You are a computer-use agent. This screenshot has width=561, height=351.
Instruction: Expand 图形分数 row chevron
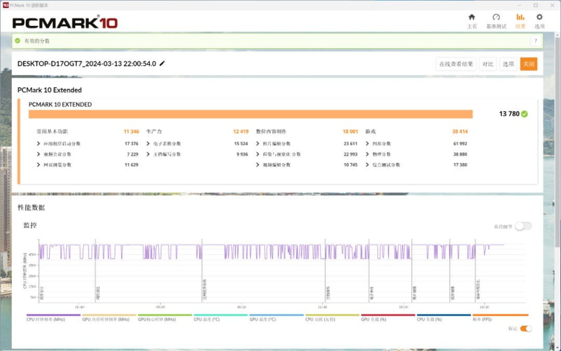coord(367,143)
